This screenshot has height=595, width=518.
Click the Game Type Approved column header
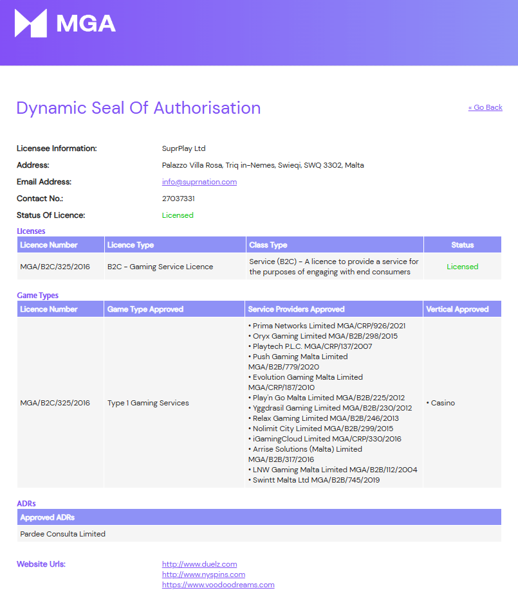(174, 309)
